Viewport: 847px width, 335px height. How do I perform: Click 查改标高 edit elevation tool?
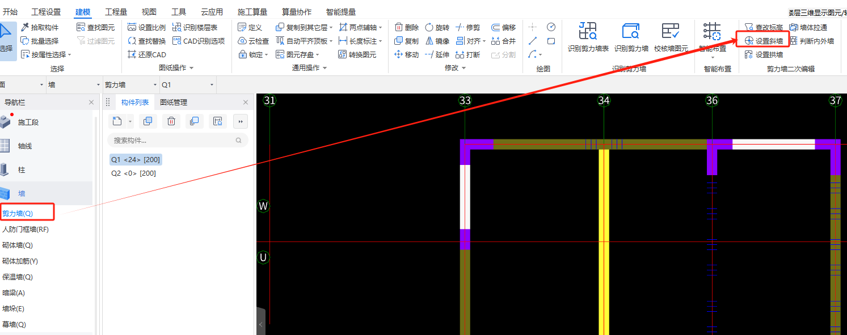(x=764, y=27)
